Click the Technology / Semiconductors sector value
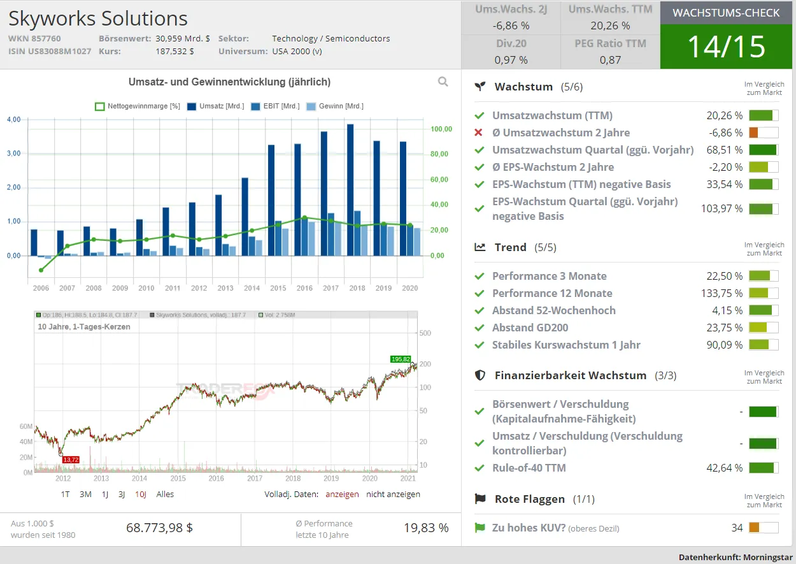This screenshot has width=796, height=564. [331, 38]
